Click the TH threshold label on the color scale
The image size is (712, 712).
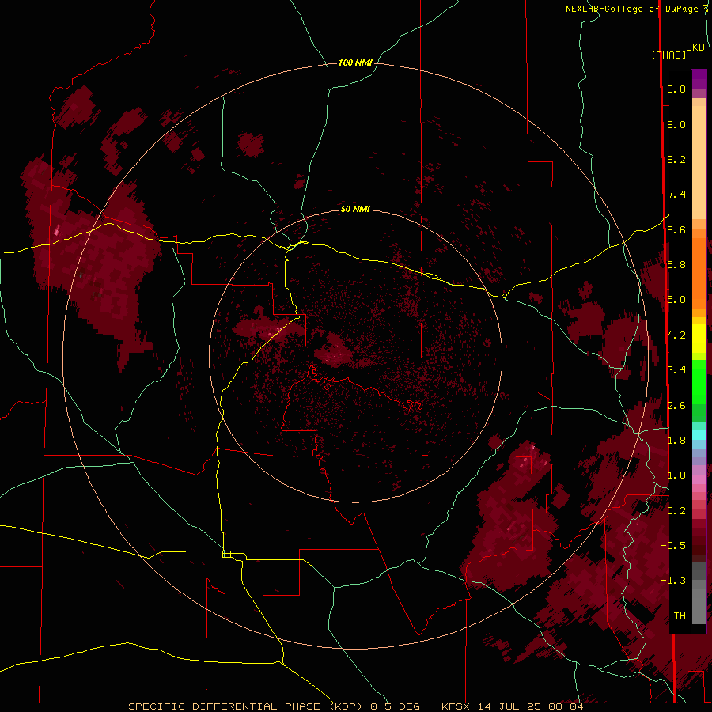pyautogui.click(x=680, y=616)
